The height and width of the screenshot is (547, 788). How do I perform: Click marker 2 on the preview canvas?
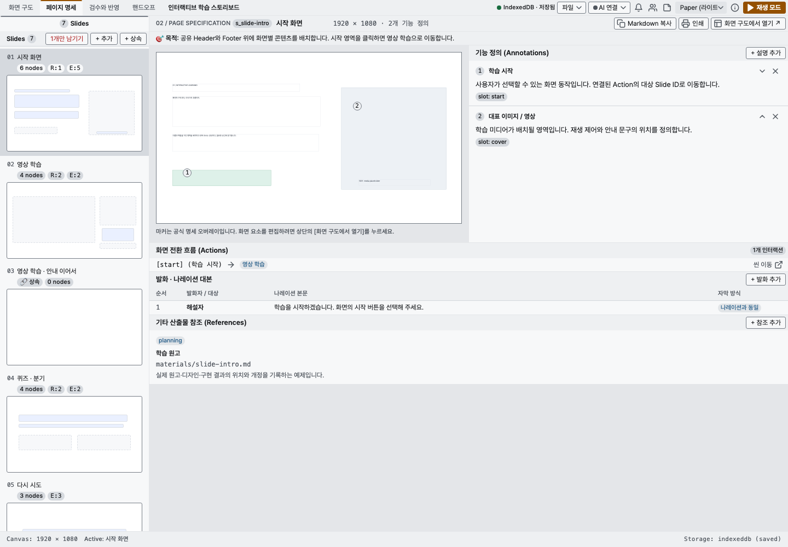tap(357, 106)
